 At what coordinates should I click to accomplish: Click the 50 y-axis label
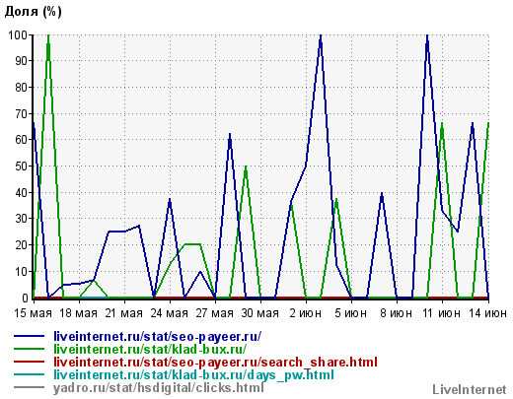(22, 166)
